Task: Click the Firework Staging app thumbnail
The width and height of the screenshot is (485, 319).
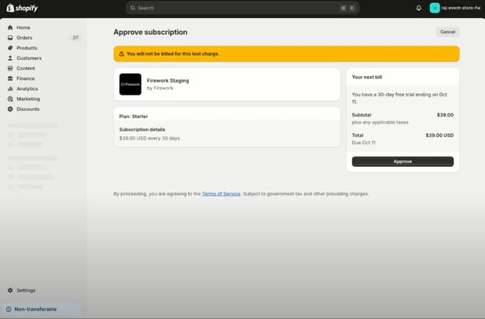Action: [x=131, y=85]
